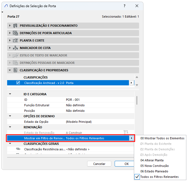Screen dimensions: 188x182
Task: Click the Definições de Porta Articulada icon
Action: pos(15,33)
